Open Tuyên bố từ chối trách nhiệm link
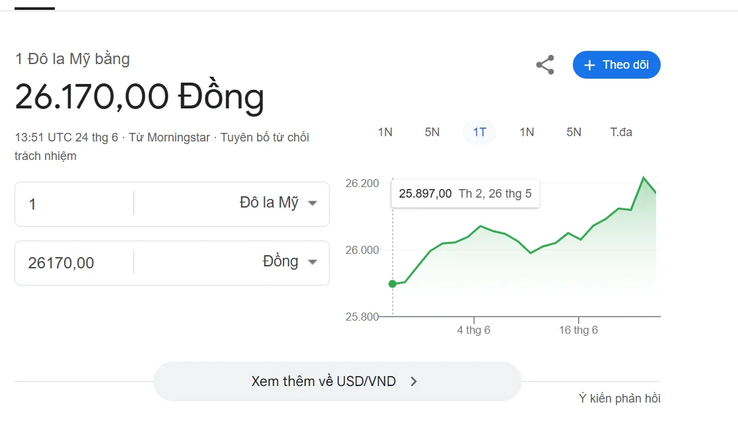 coord(264,137)
